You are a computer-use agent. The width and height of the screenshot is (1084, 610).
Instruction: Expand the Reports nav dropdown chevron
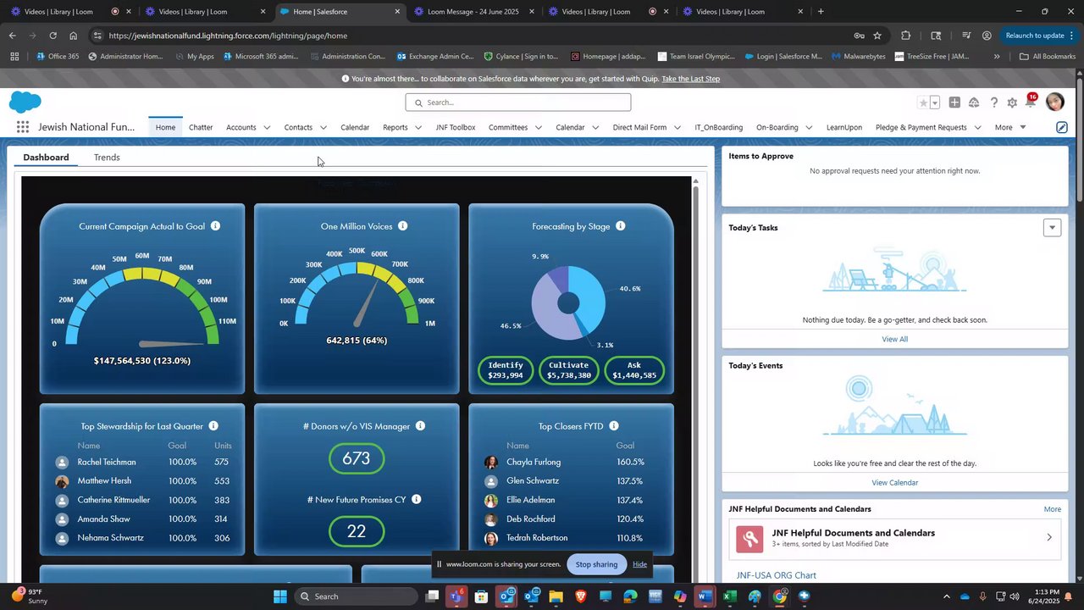click(x=418, y=128)
